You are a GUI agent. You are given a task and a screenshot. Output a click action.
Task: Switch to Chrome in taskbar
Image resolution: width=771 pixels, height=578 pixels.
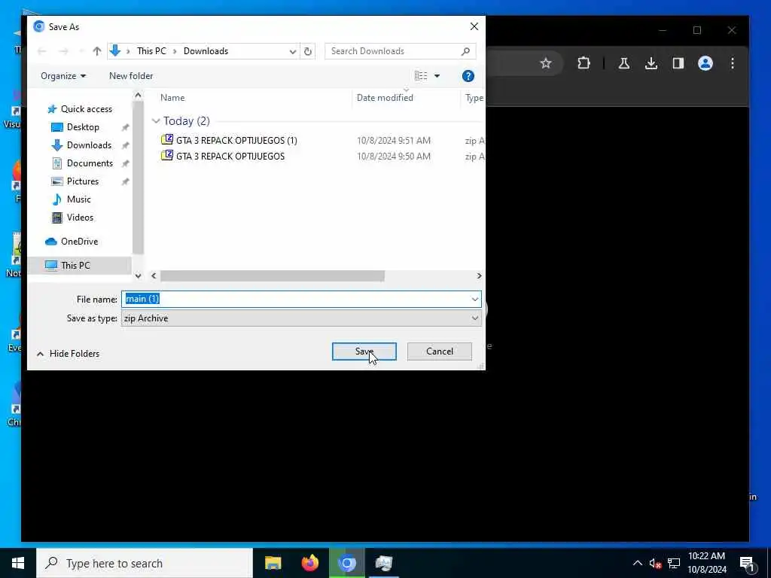[x=346, y=563]
